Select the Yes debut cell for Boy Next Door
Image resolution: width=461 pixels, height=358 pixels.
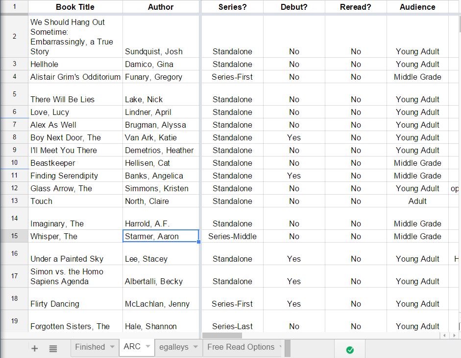click(x=293, y=137)
